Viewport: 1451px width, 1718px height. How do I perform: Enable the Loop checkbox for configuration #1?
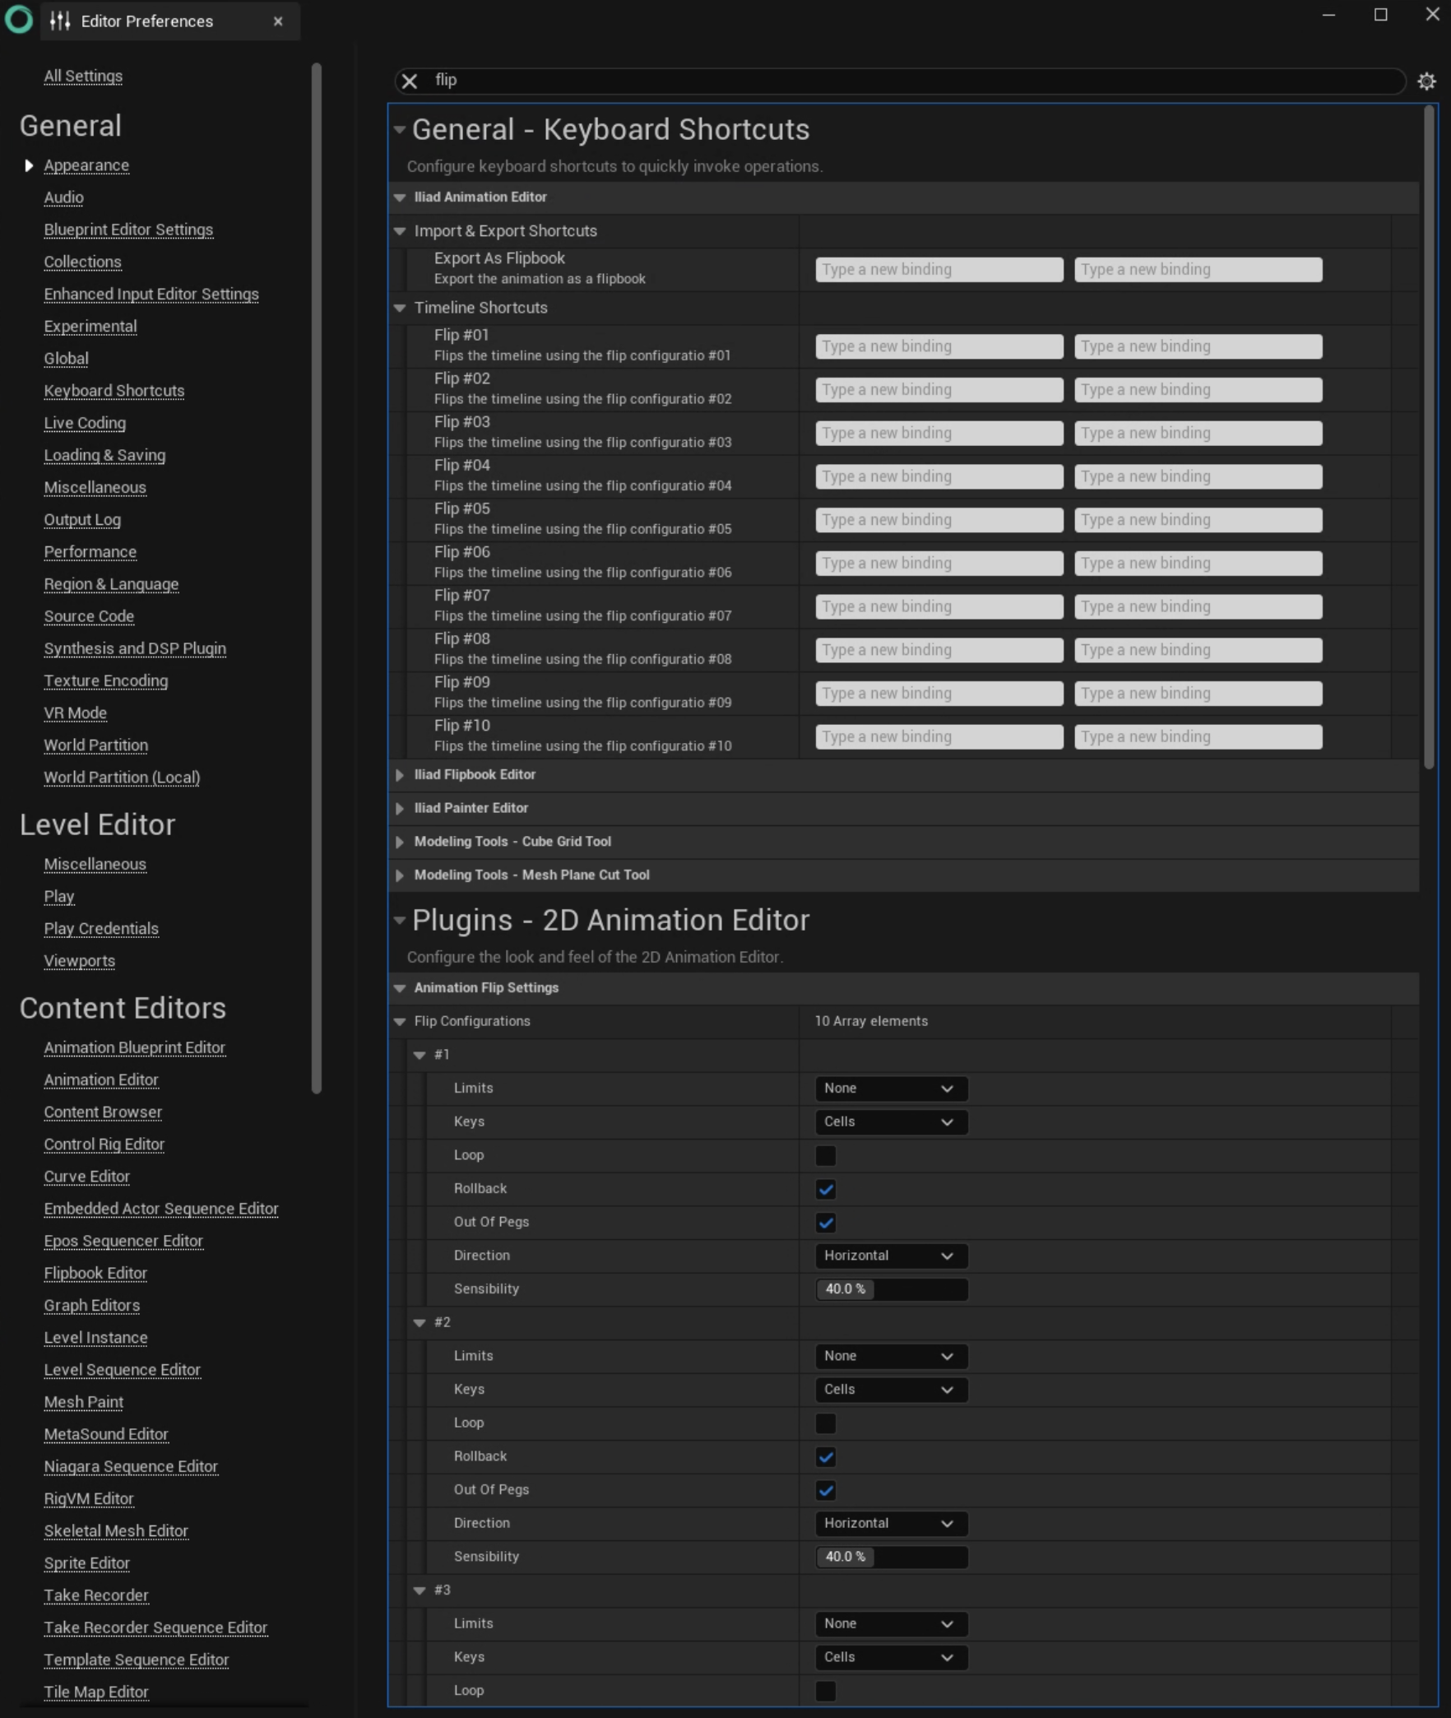pyautogui.click(x=825, y=1155)
